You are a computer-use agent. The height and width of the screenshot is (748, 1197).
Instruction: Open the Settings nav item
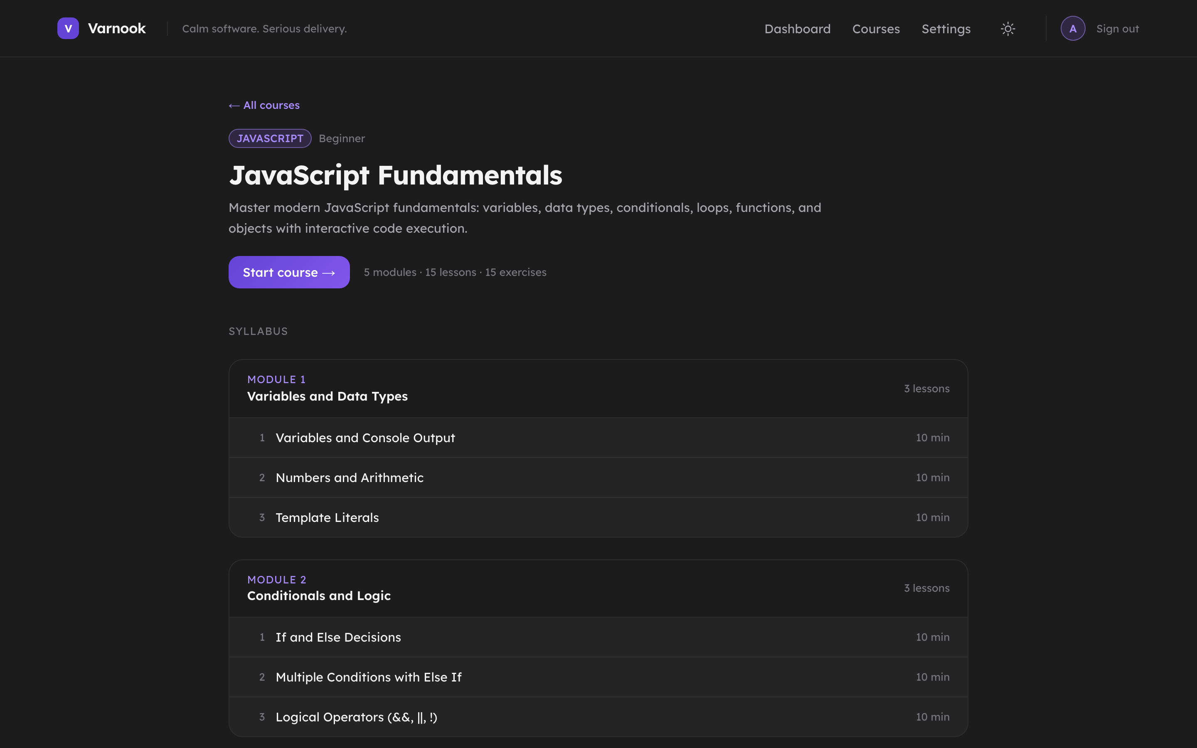[946, 29]
